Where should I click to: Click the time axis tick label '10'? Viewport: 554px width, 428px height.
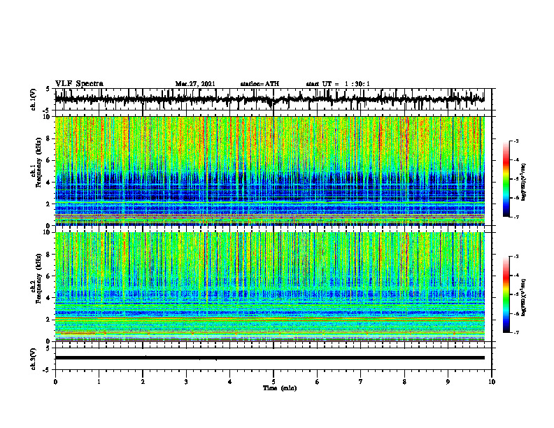coord(492,382)
